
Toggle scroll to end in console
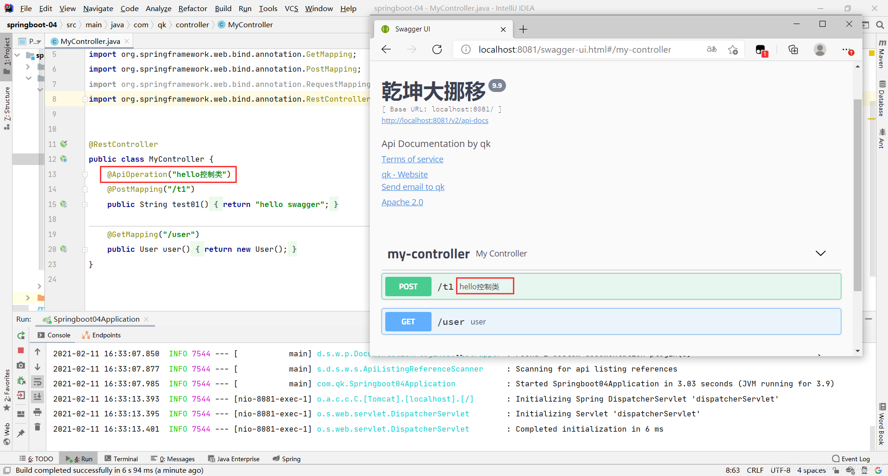pyautogui.click(x=37, y=397)
